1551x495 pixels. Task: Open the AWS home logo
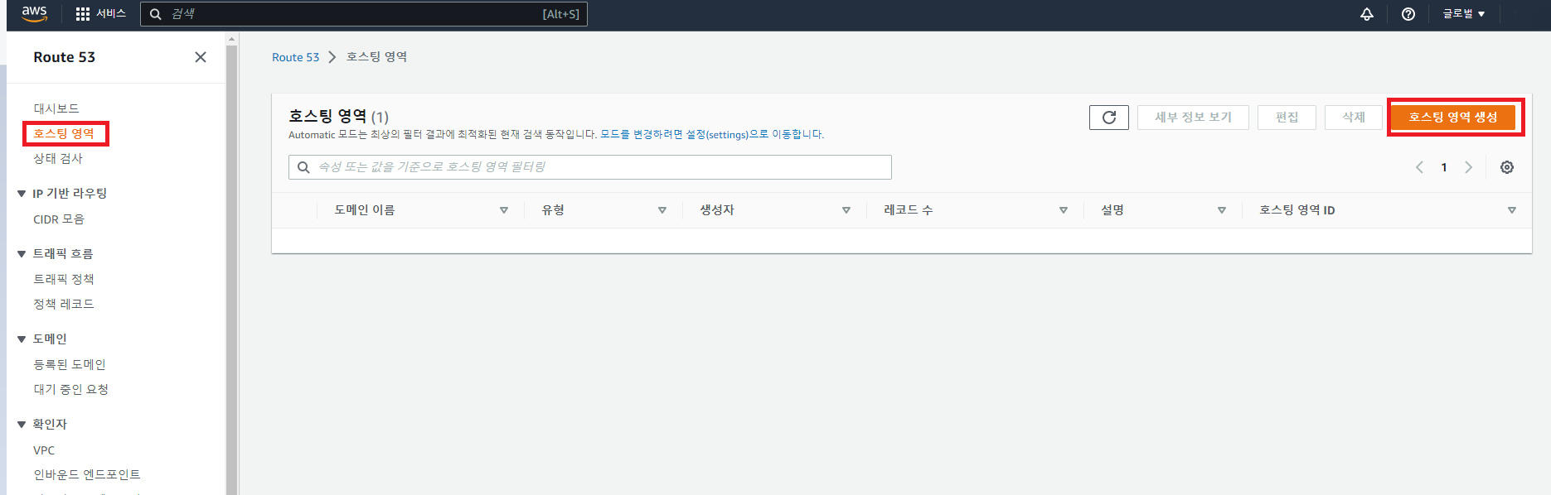pos(34,14)
